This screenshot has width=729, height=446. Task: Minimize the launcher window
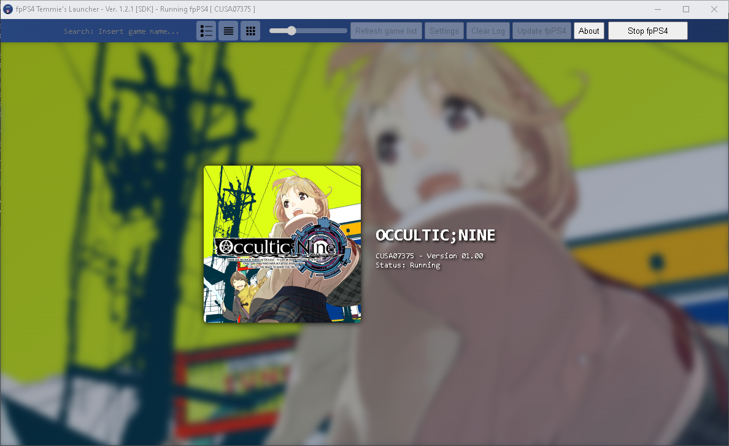(x=657, y=9)
